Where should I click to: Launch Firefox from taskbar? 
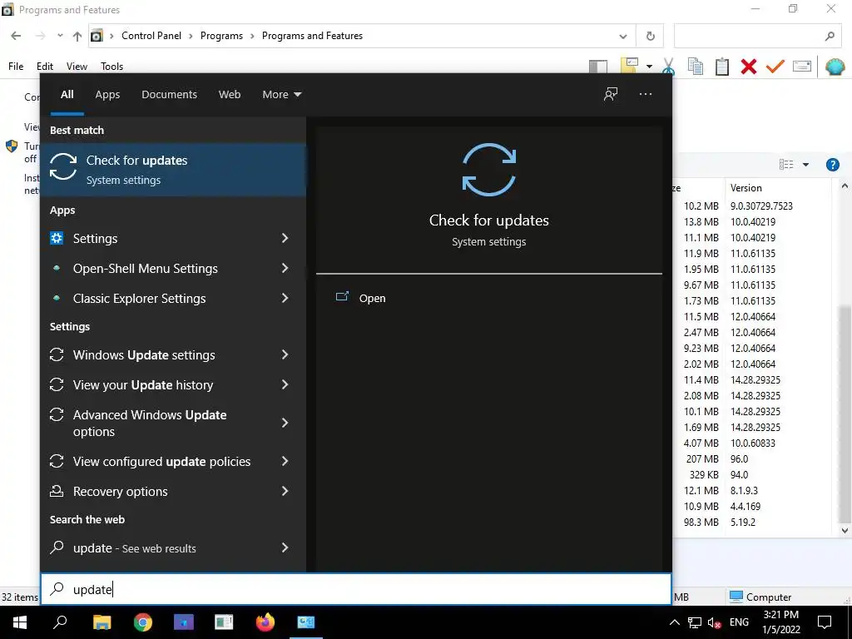pos(265,622)
